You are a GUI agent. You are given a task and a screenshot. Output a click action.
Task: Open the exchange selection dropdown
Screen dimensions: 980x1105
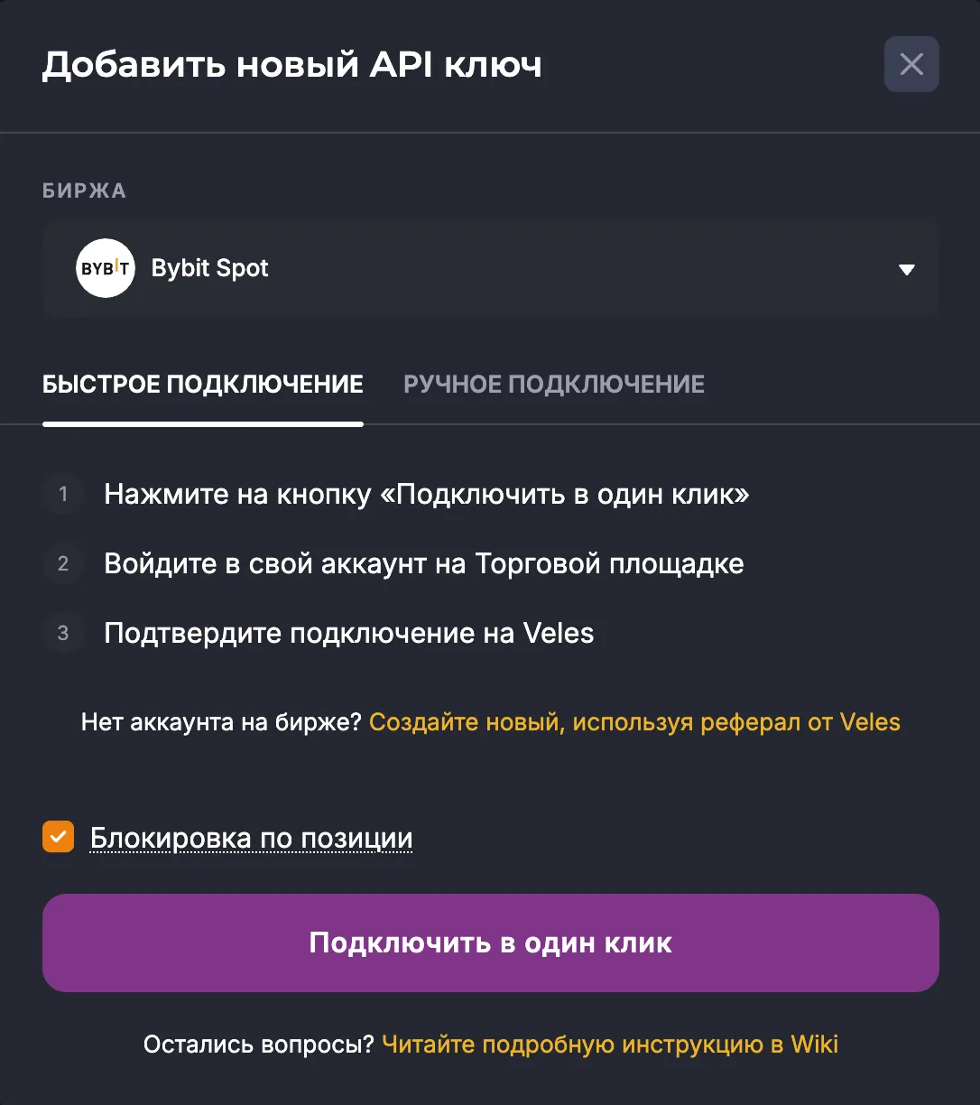coord(491,269)
